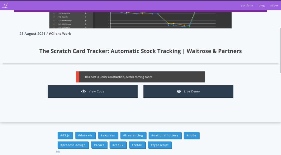Click the under construction notice text
Viewport: 281px width, 155px height.
118,77
